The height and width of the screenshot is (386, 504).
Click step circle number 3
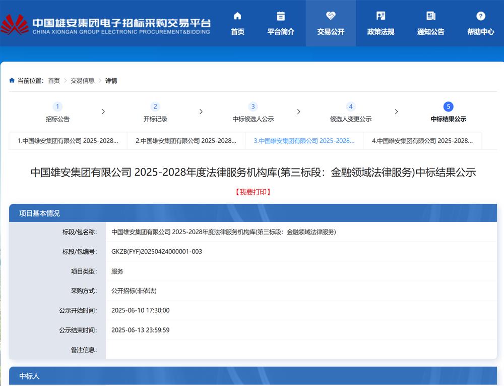pyautogui.click(x=253, y=106)
